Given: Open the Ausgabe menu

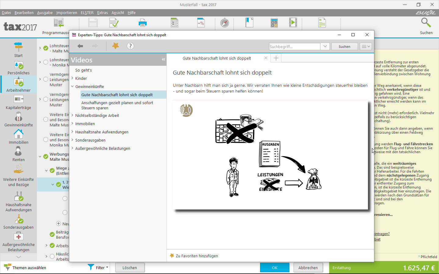Looking at the screenshot, I should 45,12.
